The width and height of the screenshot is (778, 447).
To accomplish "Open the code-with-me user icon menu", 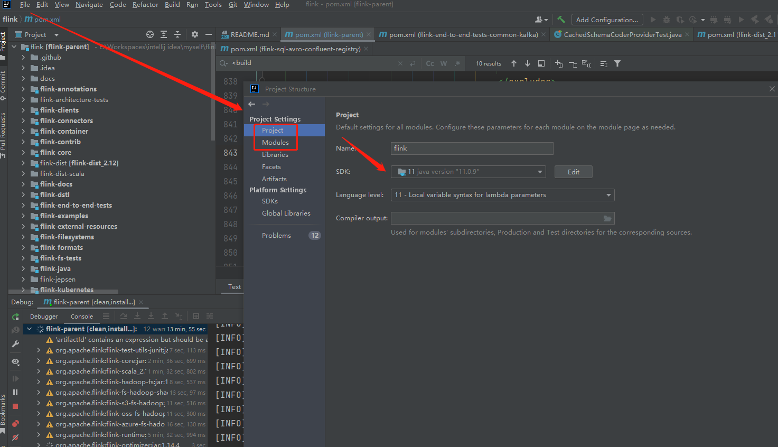I will (x=541, y=20).
